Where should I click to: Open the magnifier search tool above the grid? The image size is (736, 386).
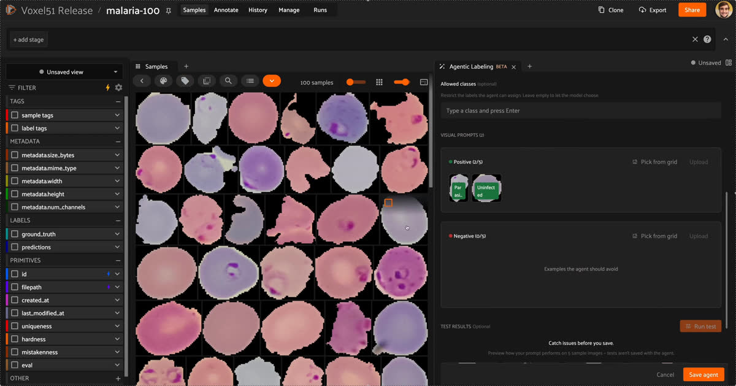point(228,81)
